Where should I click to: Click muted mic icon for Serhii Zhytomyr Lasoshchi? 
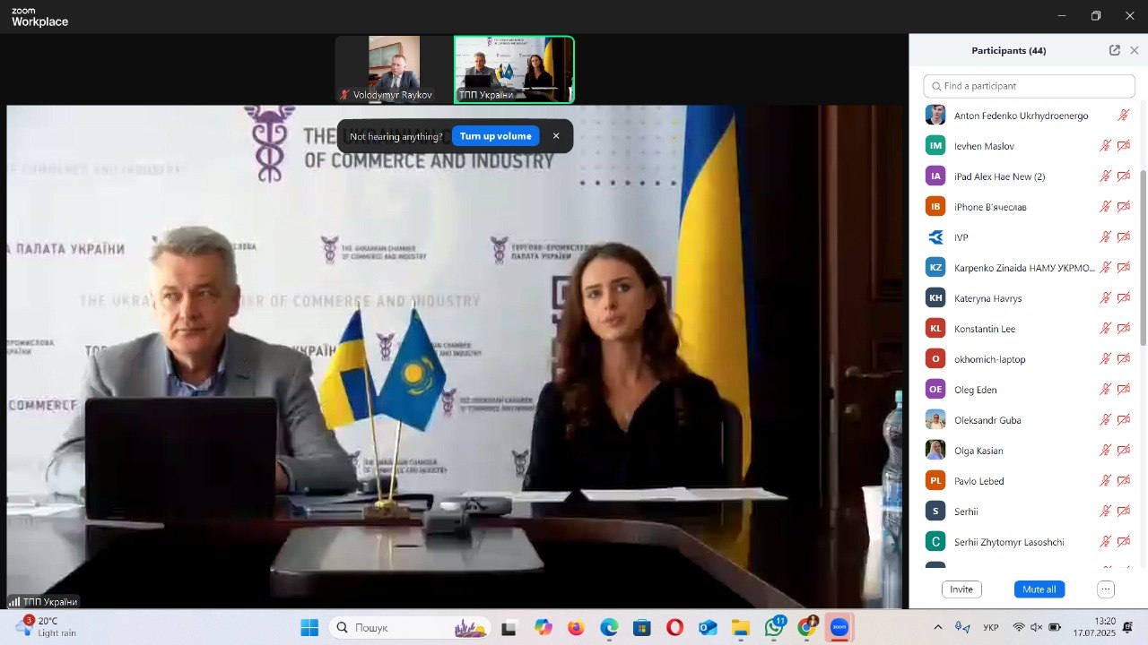(1105, 542)
